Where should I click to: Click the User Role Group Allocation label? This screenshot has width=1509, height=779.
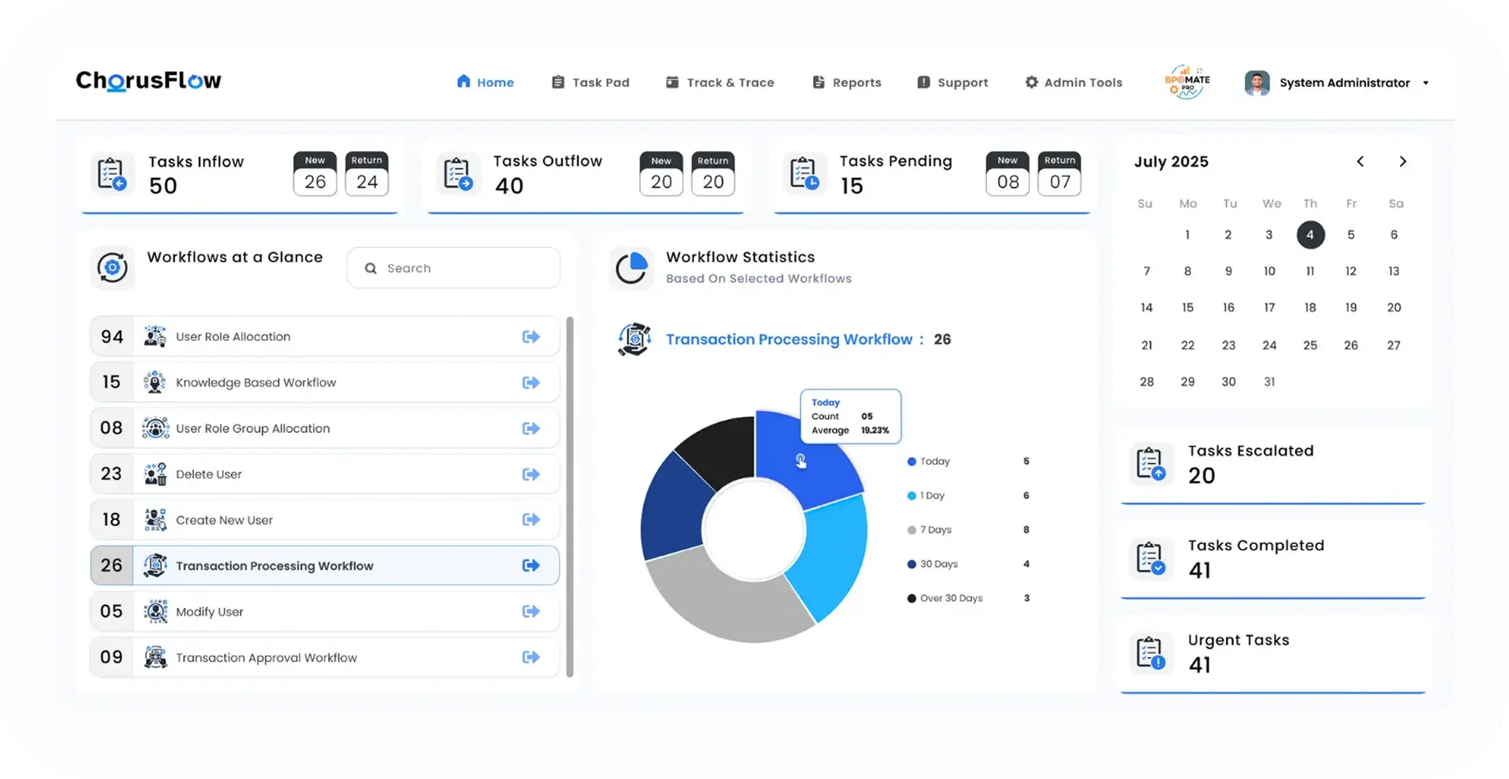[x=253, y=428]
